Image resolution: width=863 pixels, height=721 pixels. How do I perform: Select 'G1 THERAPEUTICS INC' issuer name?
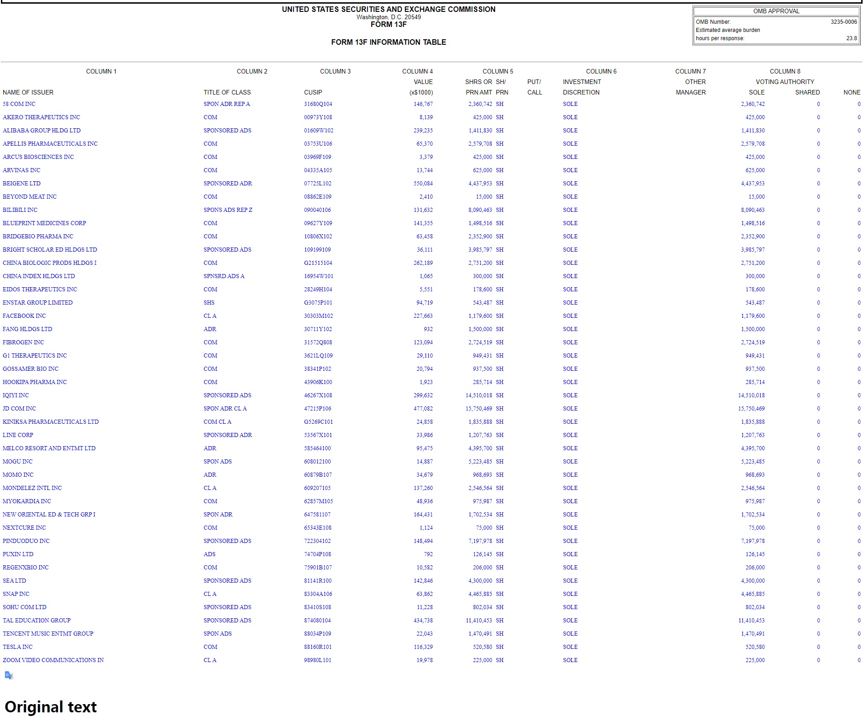(x=35, y=356)
